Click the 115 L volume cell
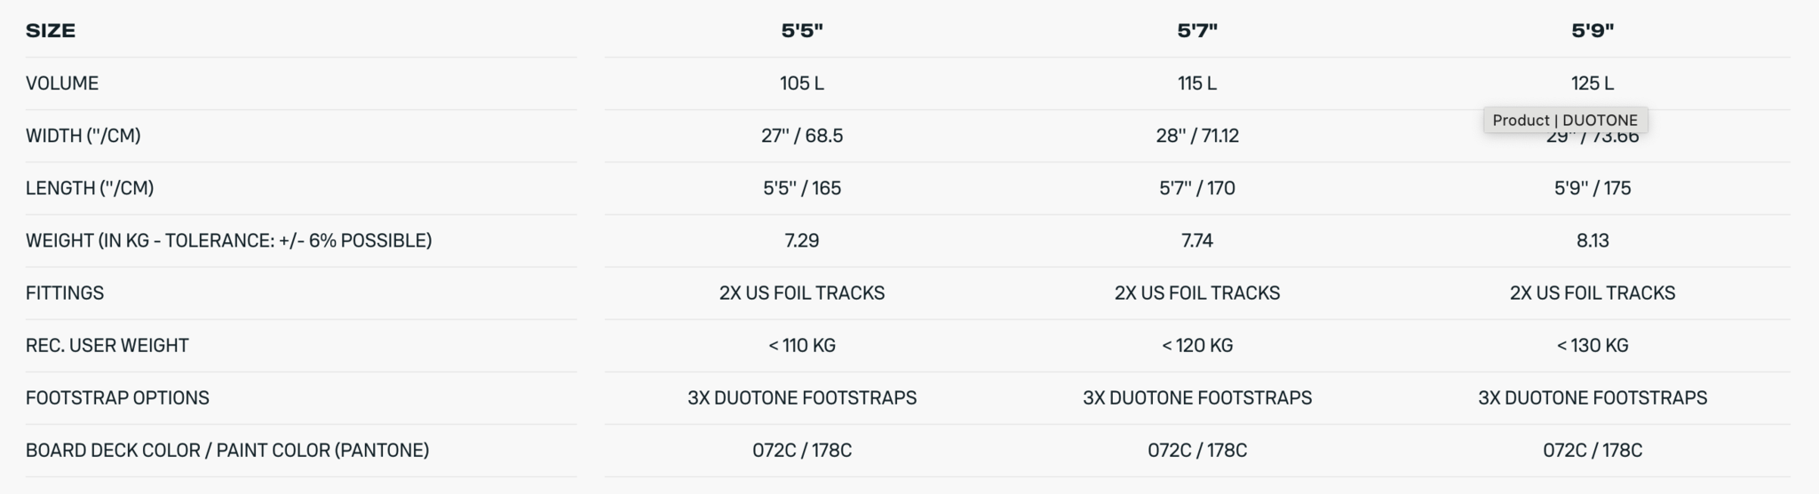 coord(1197,83)
